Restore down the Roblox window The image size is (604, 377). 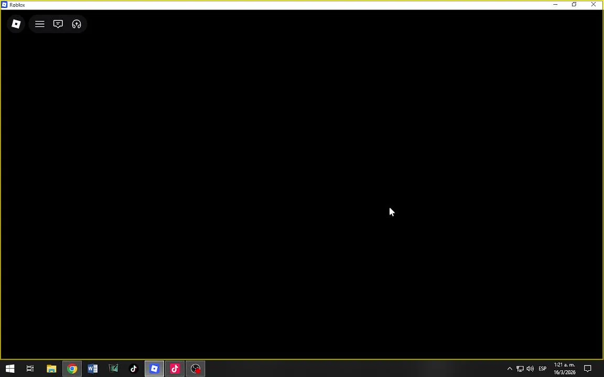coord(574,5)
